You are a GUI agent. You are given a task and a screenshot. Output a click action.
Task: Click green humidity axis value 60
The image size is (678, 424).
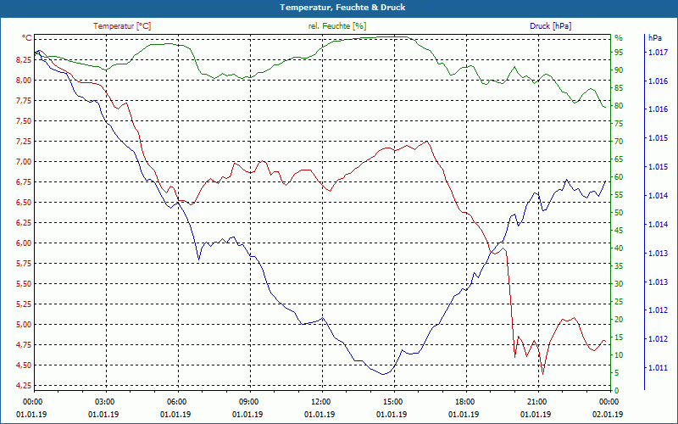pos(619,177)
